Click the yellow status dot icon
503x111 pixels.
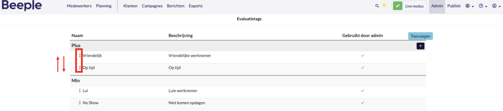coord(384,5)
